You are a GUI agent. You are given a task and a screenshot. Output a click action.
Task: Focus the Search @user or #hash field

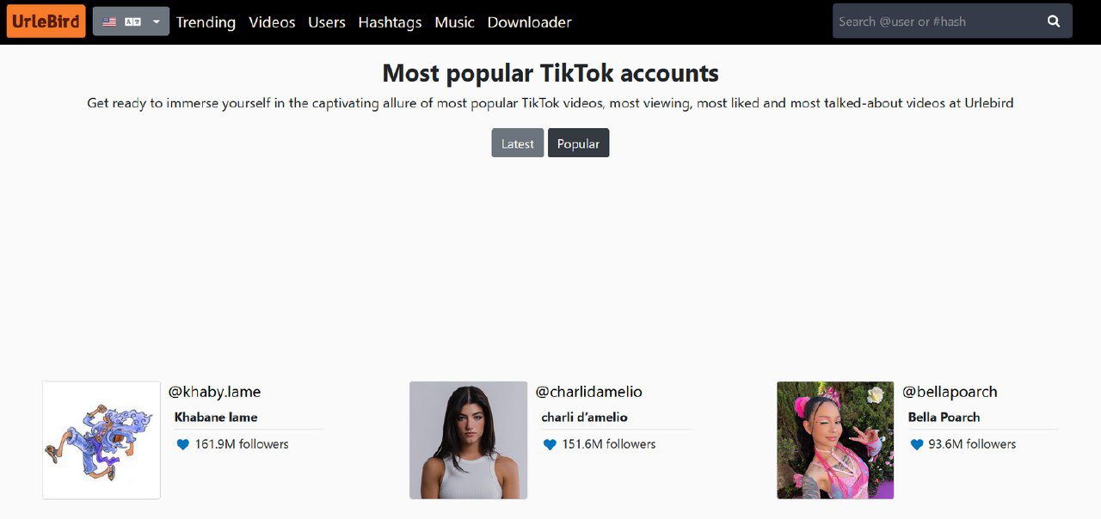(933, 21)
